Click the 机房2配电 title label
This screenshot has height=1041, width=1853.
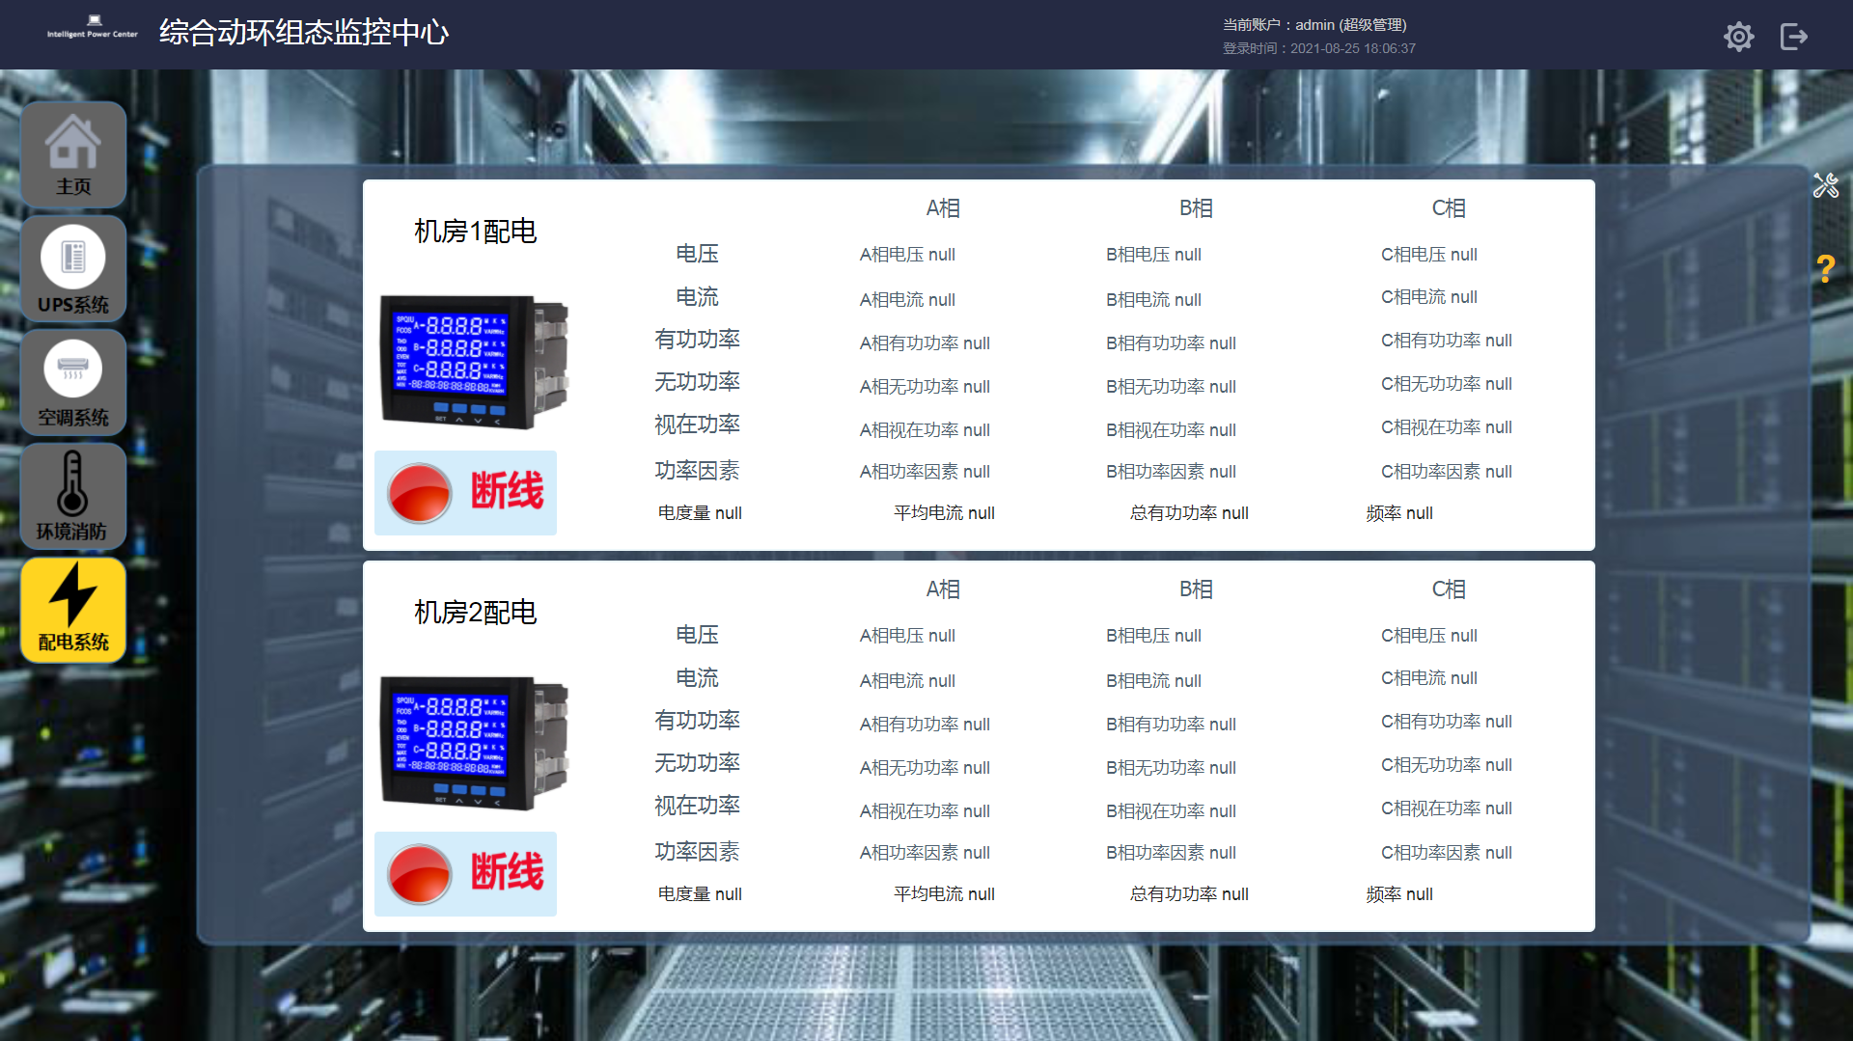[475, 613]
